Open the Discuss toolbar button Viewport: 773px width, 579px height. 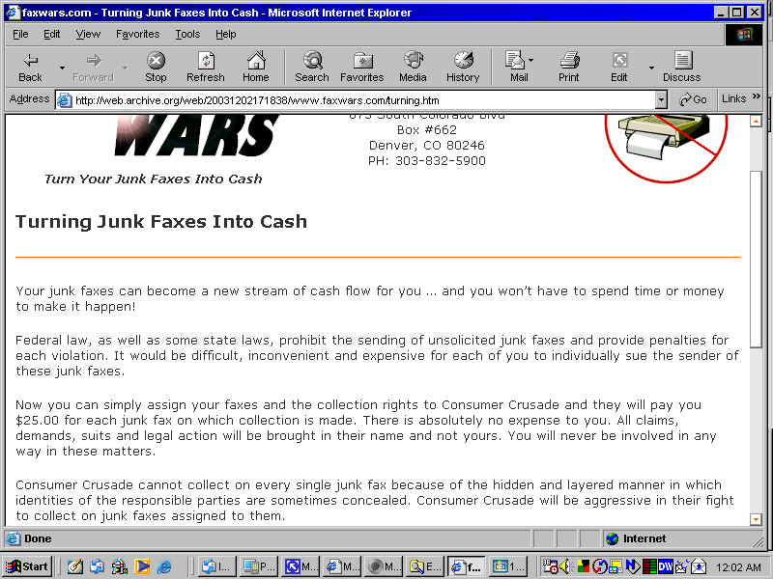[x=682, y=67]
